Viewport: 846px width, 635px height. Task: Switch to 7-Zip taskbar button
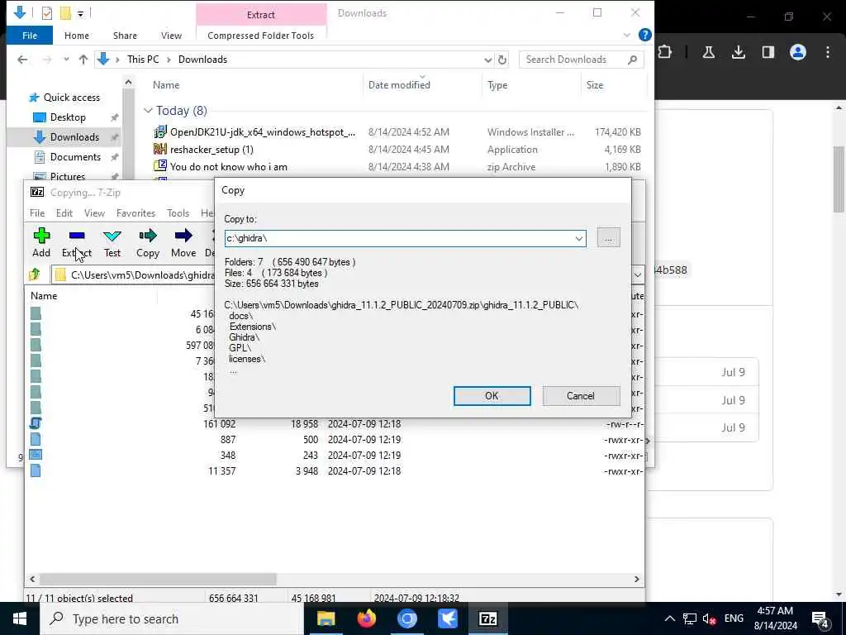pyautogui.click(x=487, y=618)
